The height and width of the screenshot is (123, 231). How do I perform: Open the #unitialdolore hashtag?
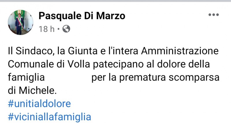[x=39, y=104]
